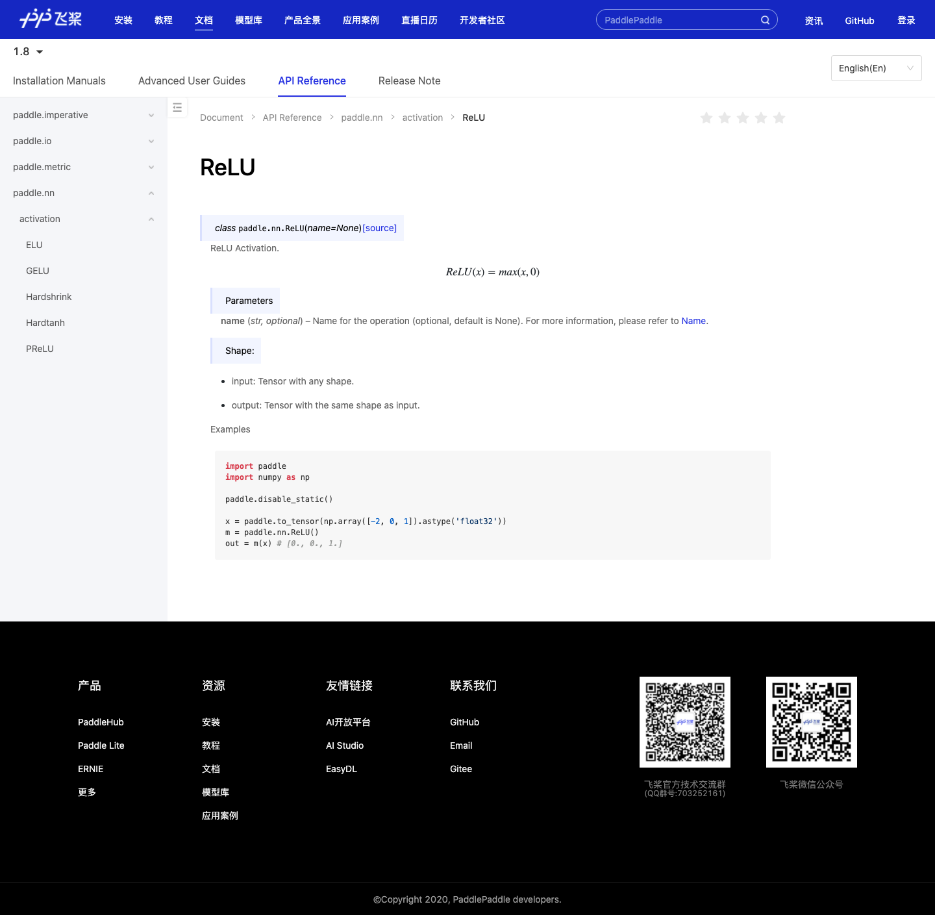This screenshot has height=915, width=935.
Task: Click Email in footer
Action: 461,746
